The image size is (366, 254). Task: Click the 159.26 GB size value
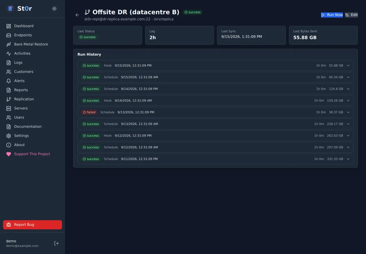[x=335, y=101]
